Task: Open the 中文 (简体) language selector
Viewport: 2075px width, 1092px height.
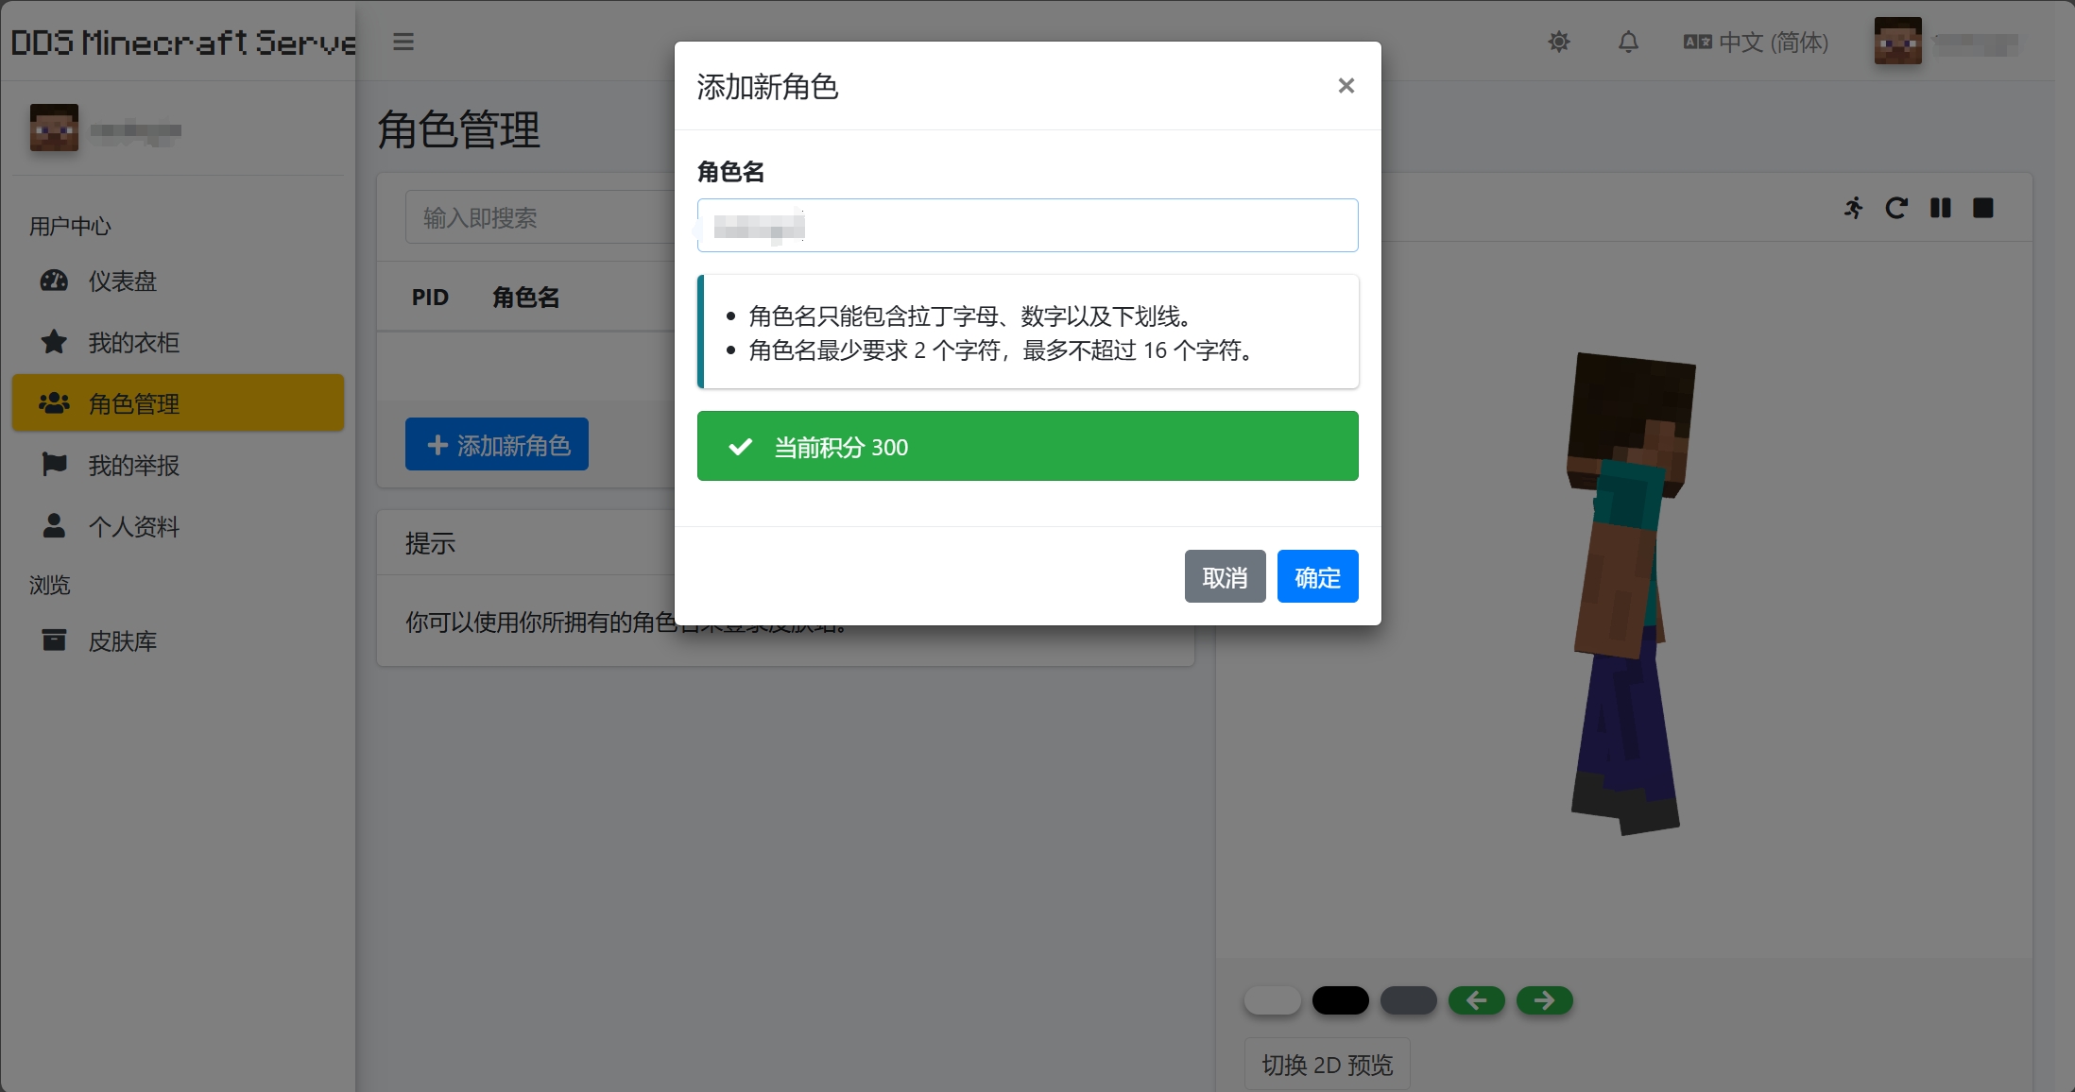Action: click(x=1755, y=42)
